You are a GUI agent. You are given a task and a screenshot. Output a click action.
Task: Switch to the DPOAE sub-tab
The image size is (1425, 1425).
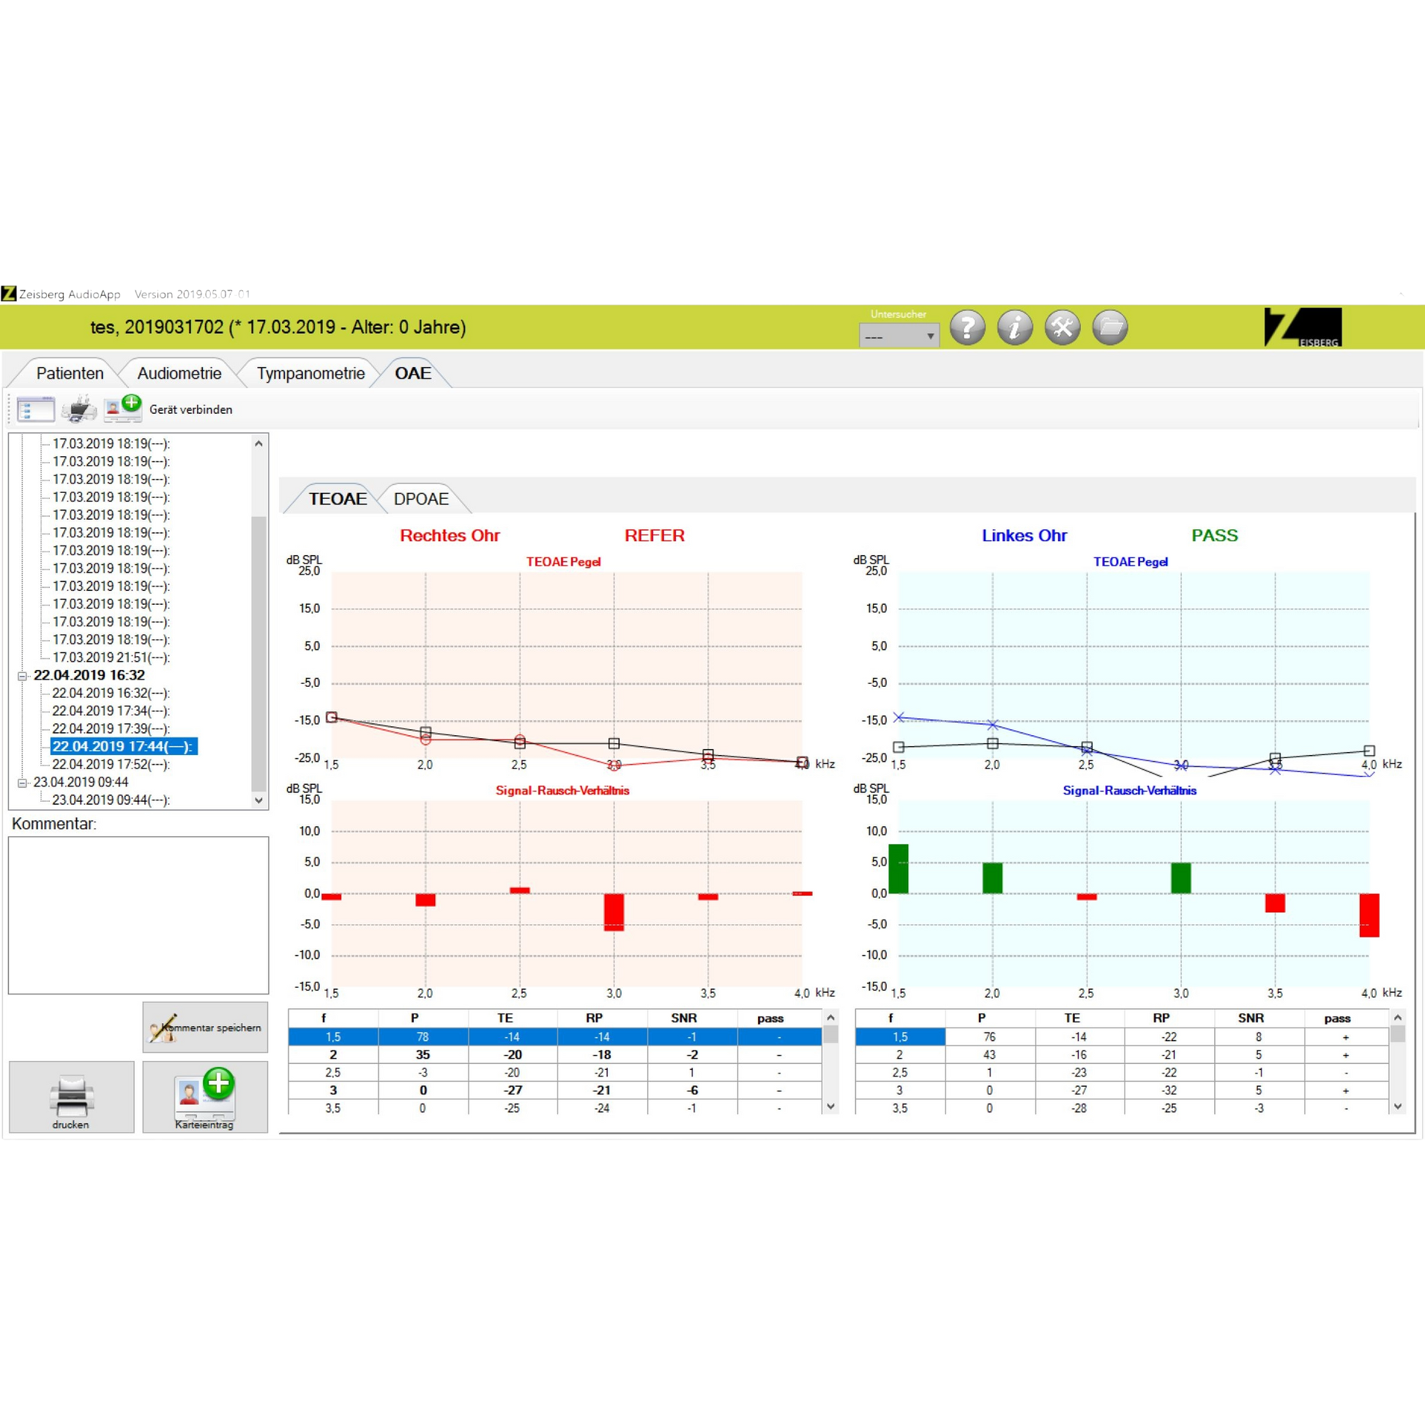(x=421, y=499)
